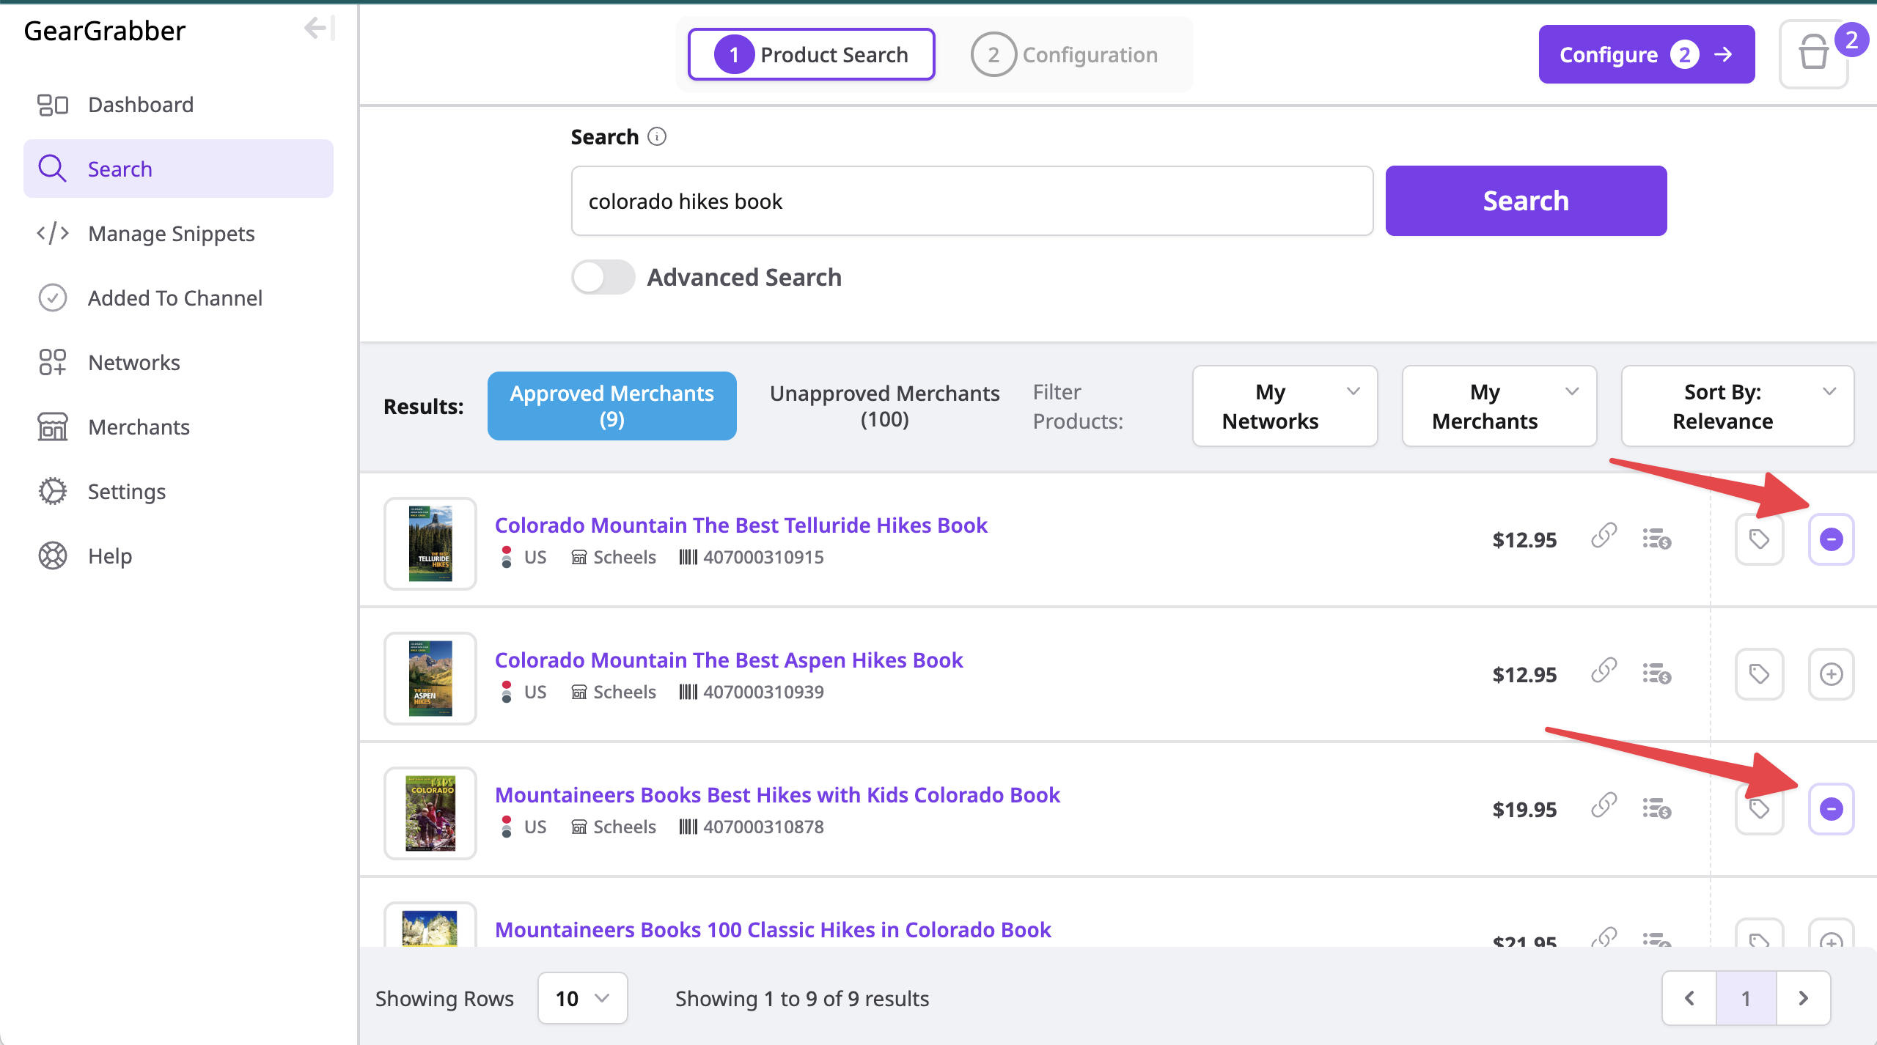Screen dimensions: 1877x1045
Task: Click tag icon for Aspen Hikes Book
Action: tap(1759, 674)
